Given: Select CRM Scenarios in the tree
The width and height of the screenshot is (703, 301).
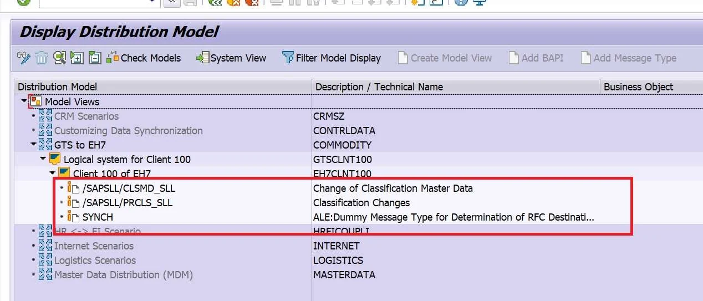Looking at the screenshot, I should [86, 116].
